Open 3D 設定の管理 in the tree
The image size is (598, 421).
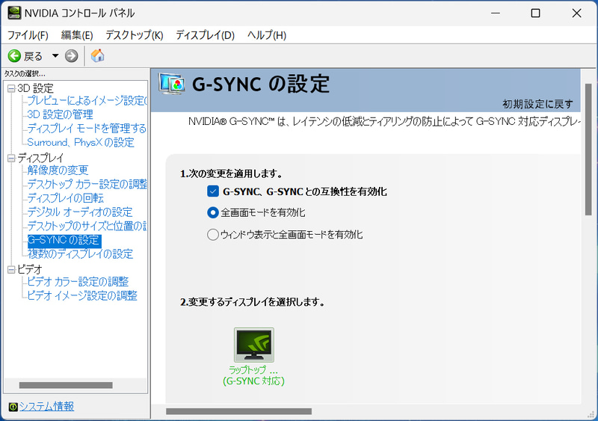coord(60,114)
